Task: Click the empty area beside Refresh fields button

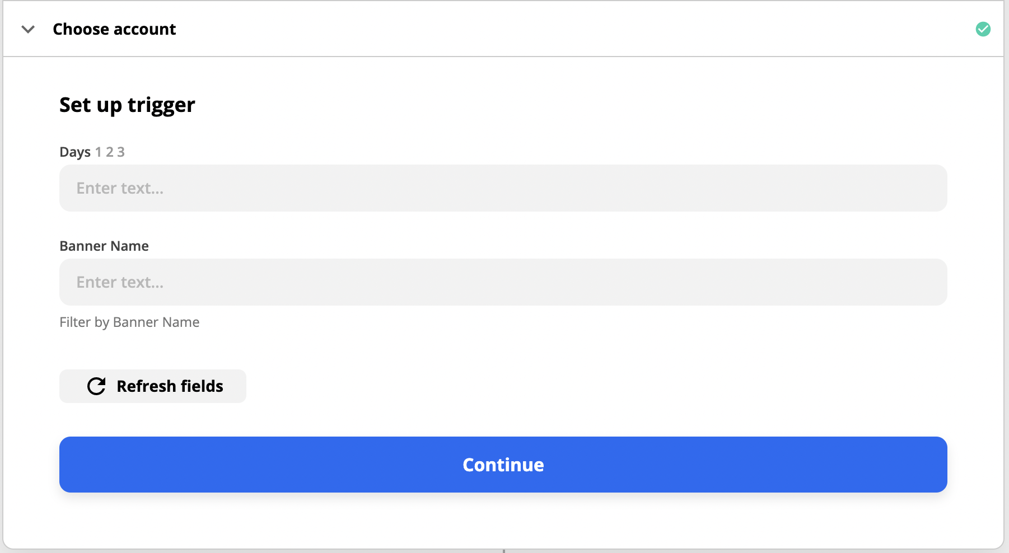Action: pos(596,386)
